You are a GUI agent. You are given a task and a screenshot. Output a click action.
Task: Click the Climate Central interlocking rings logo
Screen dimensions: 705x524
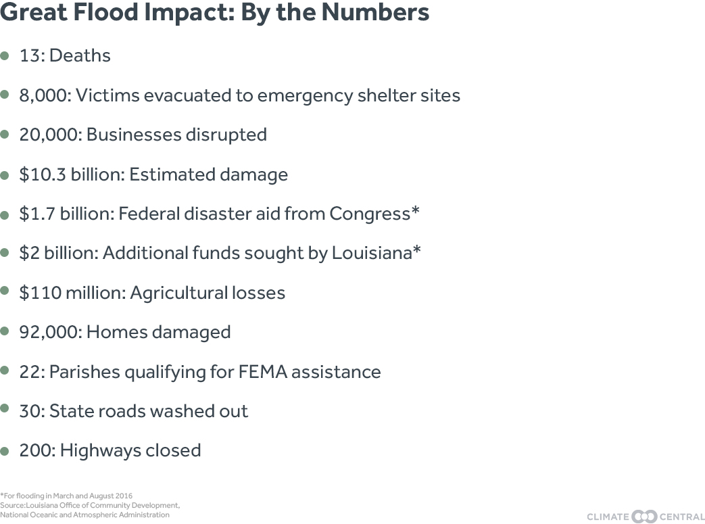644,517
